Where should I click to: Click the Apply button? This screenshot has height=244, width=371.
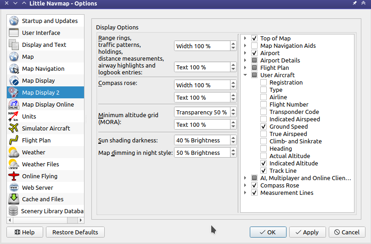tap(307, 232)
